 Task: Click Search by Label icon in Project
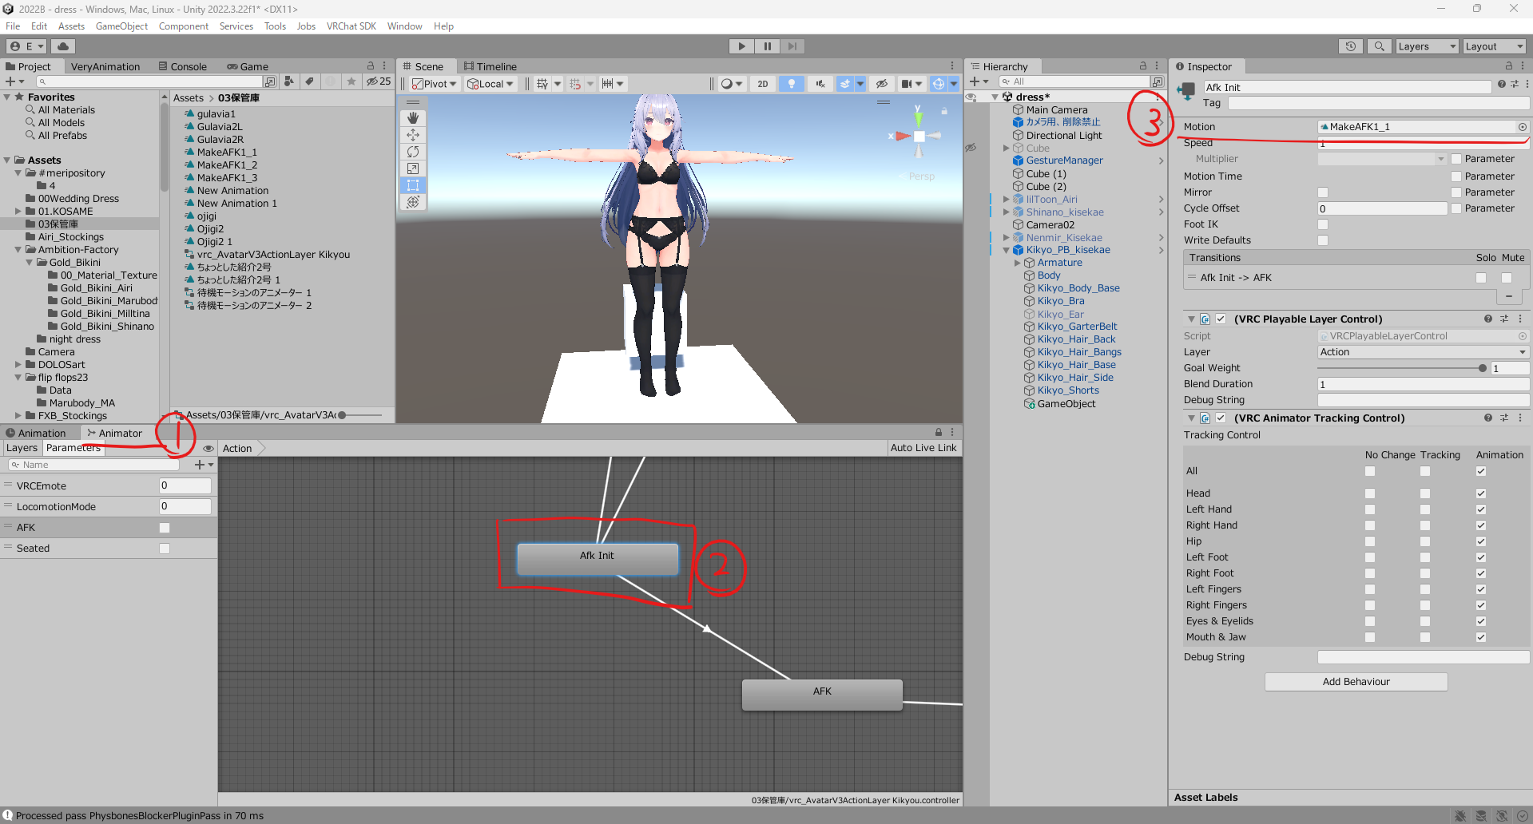click(310, 81)
